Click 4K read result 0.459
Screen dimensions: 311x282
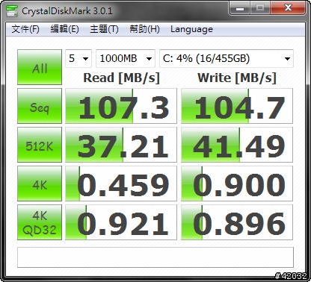pos(121,184)
